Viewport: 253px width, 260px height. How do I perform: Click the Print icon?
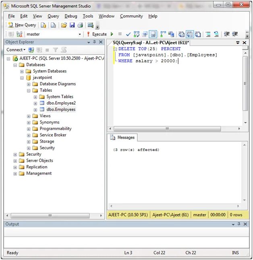pos(80,25)
